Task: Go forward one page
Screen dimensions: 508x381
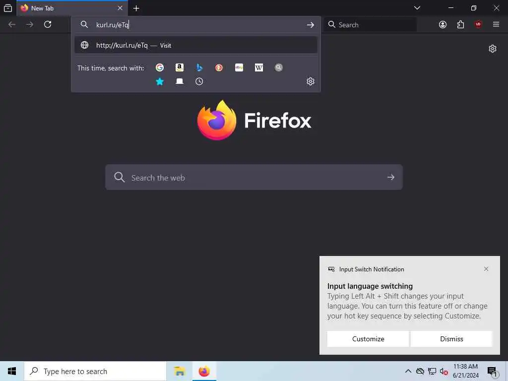Action: [30, 24]
